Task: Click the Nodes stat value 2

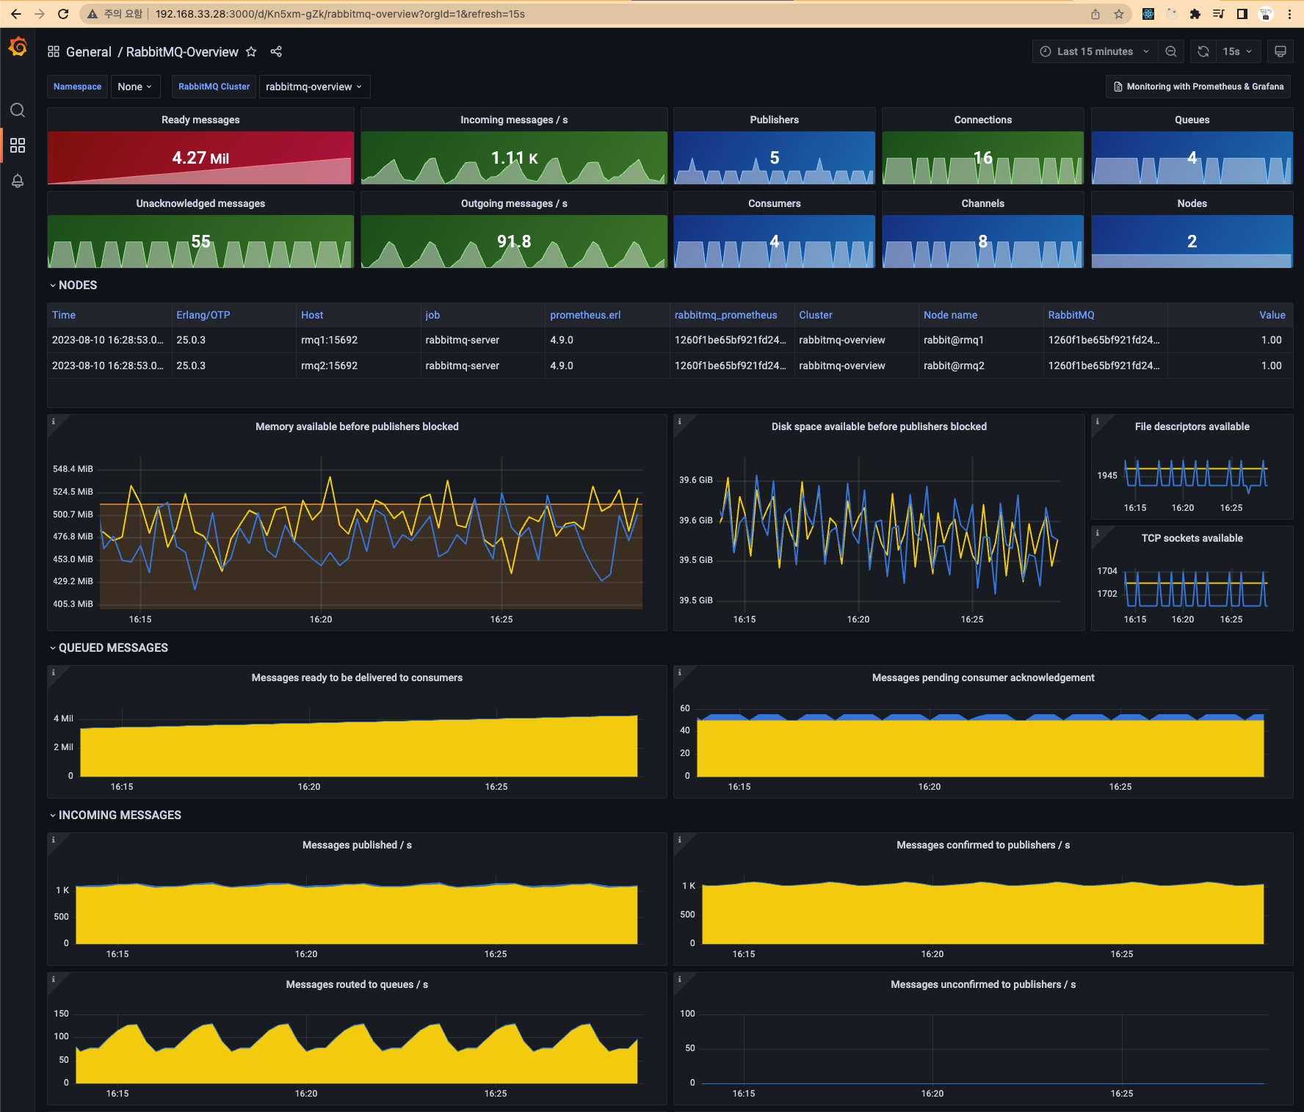Action: coord(1192,241)
